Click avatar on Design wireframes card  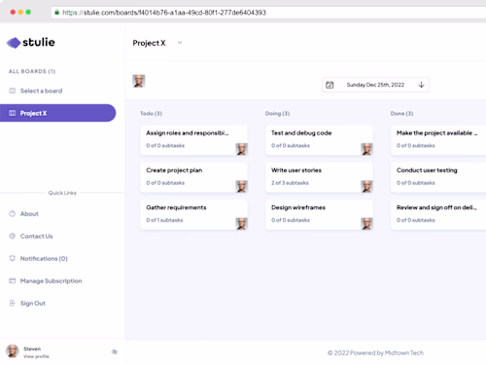(366, 224)
